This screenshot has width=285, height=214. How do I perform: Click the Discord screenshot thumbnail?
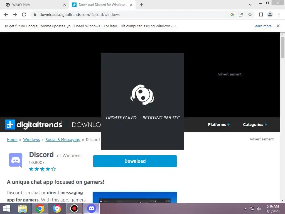tap(135, 197)
